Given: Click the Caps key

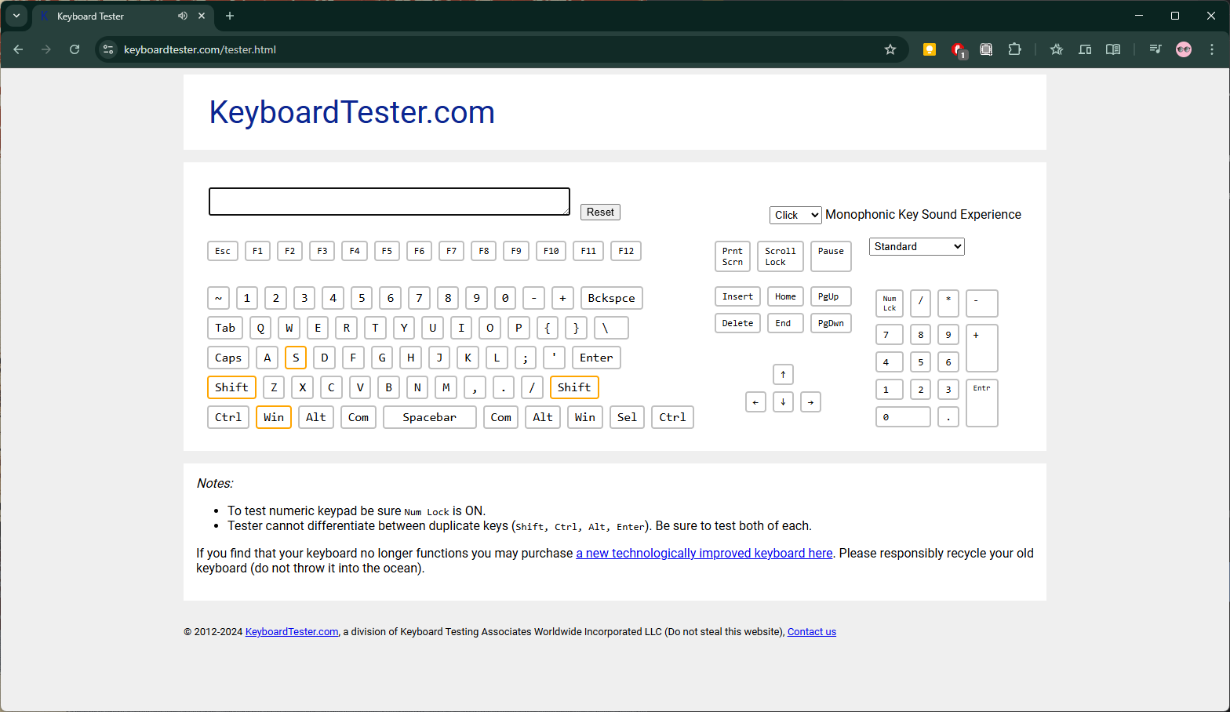Looking at the screenshot, I should coord(228,358).
